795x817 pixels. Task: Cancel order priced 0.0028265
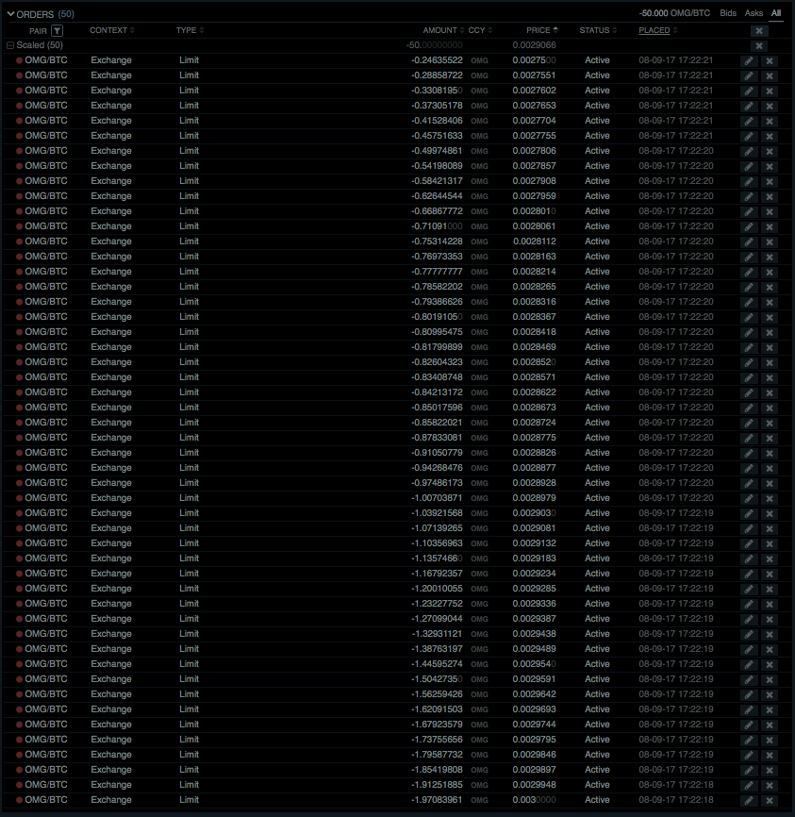pos(769,288)
